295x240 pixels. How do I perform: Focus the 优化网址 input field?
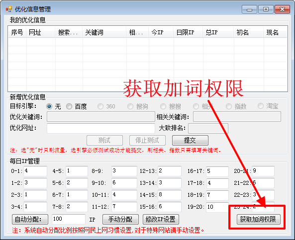pyautogui.click(x=101, y=128)
